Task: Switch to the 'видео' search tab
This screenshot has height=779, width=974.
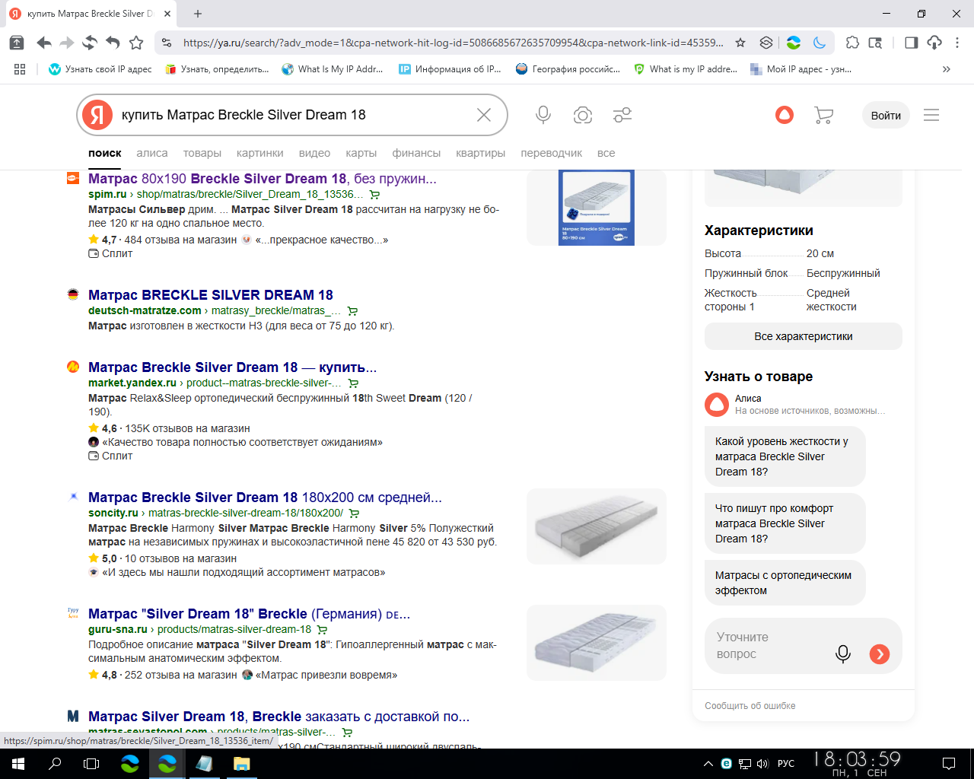Action: pos(314,153)
